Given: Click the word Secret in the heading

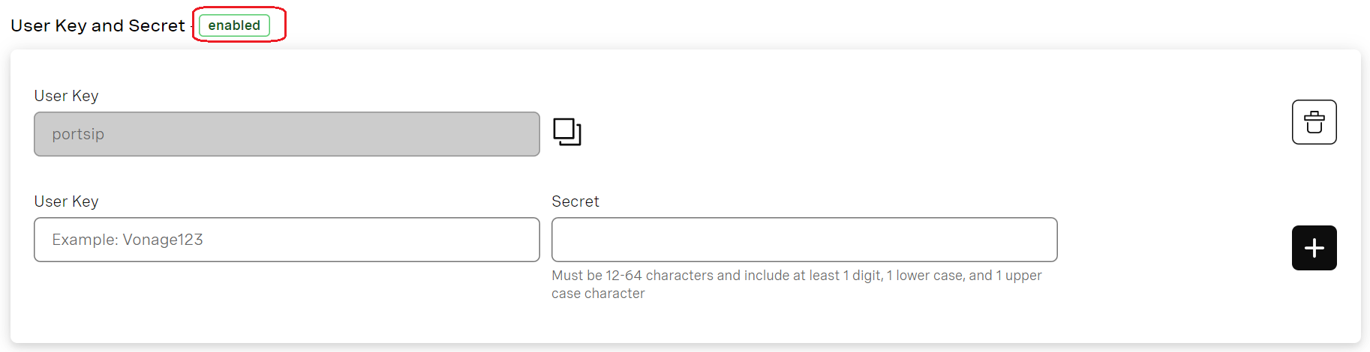Looking at the screenshot, I should 156,25.
